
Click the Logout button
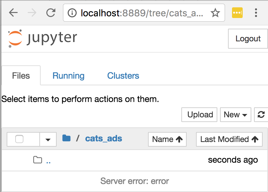pos(248,39)
